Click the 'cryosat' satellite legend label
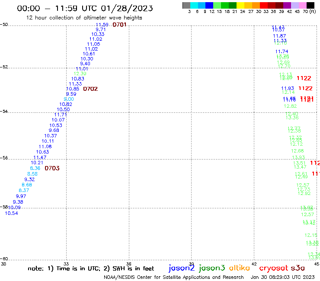Viewport: 320px width, 281px height. click(x=274, y=268)
